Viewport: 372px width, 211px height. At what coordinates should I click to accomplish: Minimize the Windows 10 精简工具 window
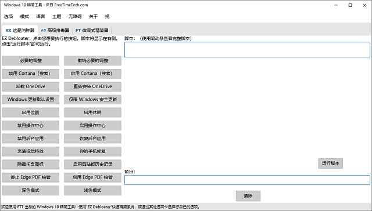pos(336,5)
